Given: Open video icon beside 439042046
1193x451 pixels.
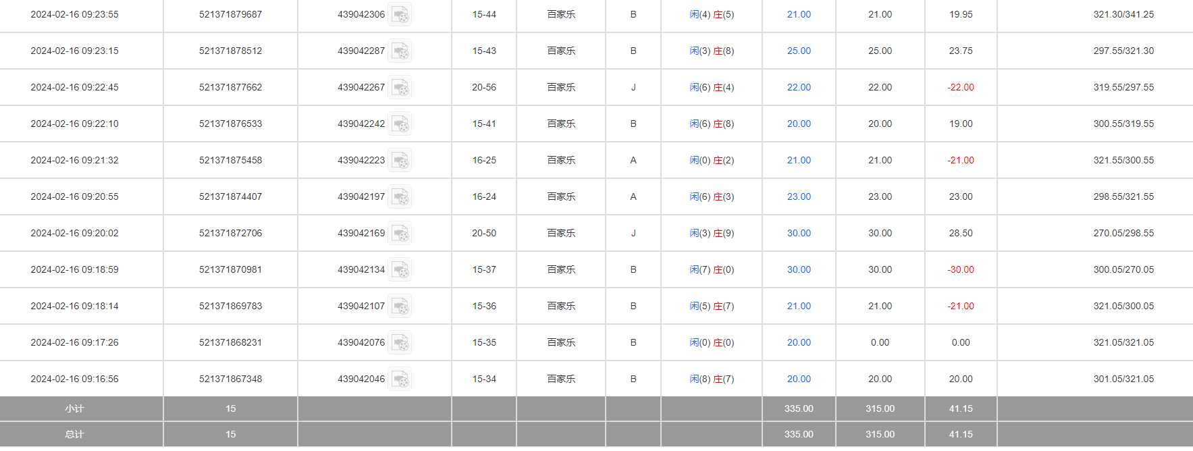Looking at the screenshot, I should click(x=400, y=379).
